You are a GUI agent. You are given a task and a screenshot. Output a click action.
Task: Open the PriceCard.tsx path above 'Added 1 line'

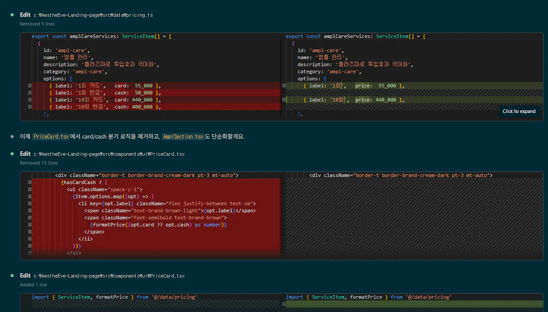(109, 276)
